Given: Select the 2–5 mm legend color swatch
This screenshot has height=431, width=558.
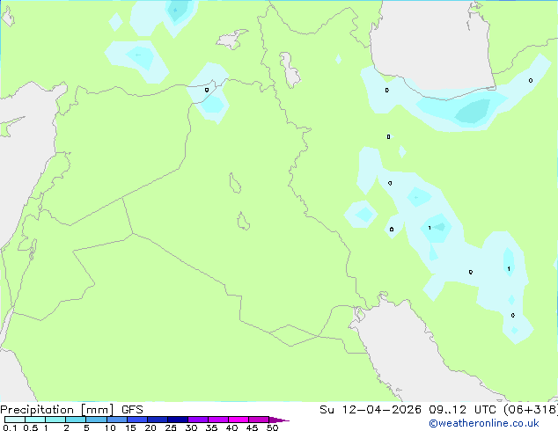Looking at the screenshot, I should (x=76, y=420).
